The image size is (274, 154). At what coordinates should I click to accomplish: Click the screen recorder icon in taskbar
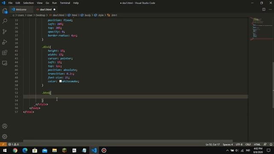click(x=104, y=150)
